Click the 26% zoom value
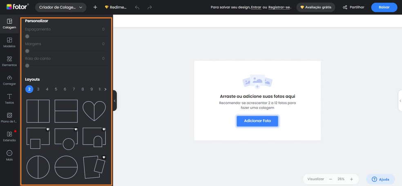 [x=341, y=179]
